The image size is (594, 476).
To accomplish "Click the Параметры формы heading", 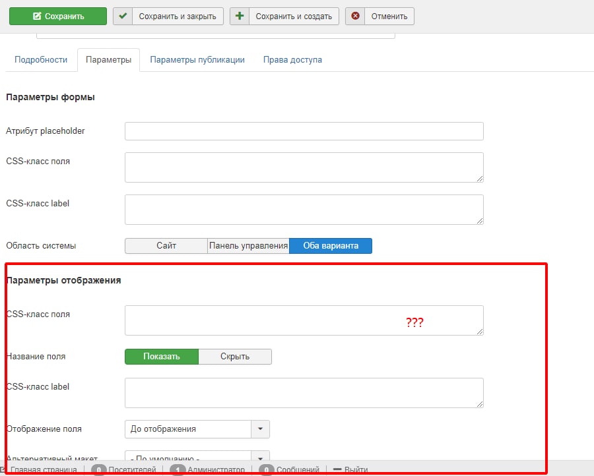I will pyautogui.click(x=50, y=97).
